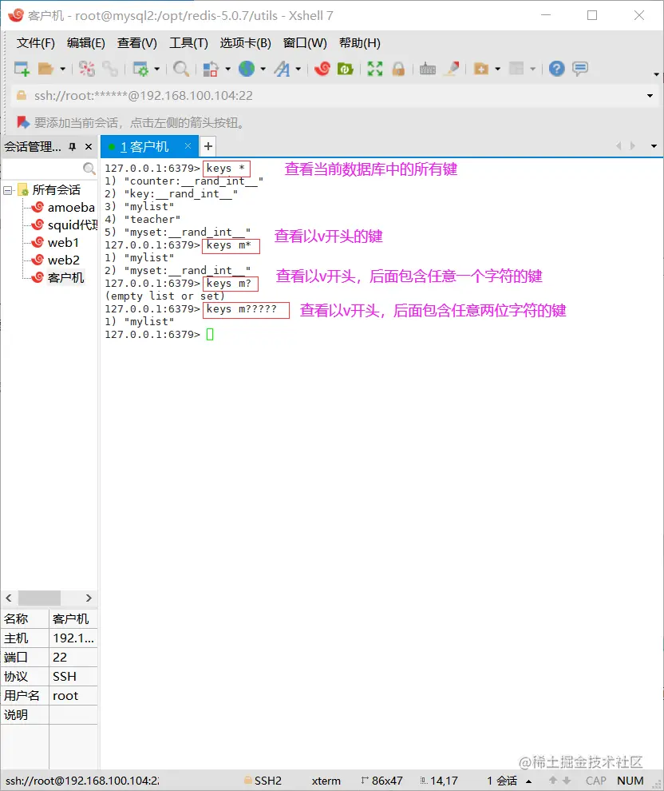The width and height of the screenshot is (664, 791).
Task: Click the toolbar overflow arrow at right
Action: 656,74
